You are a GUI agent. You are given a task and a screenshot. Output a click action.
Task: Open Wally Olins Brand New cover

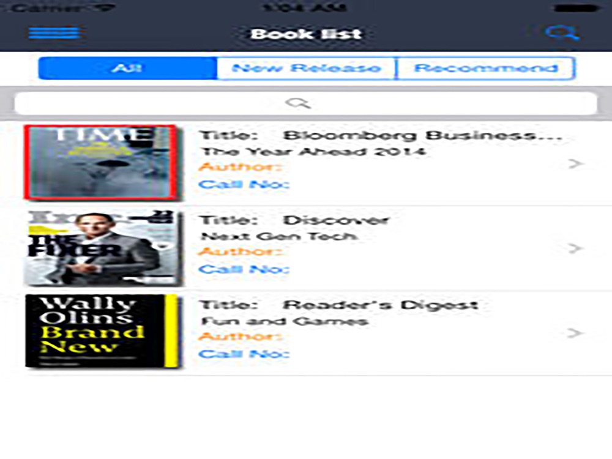click(x=103, y=331)
